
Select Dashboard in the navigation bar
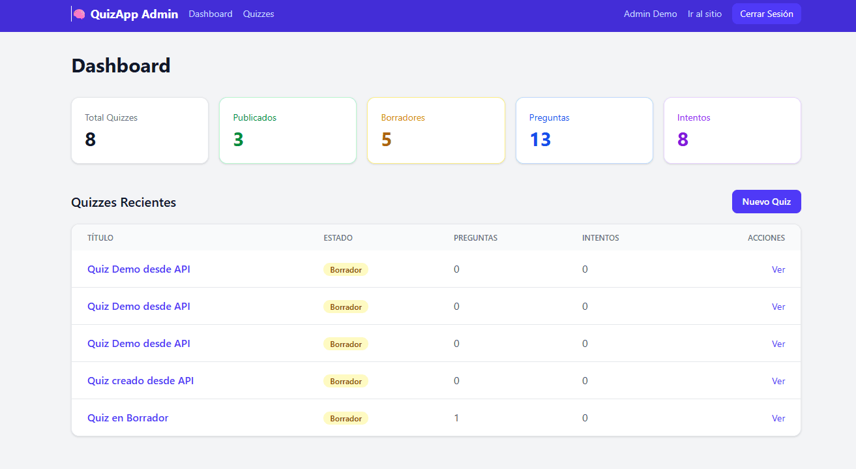(210, 13)
